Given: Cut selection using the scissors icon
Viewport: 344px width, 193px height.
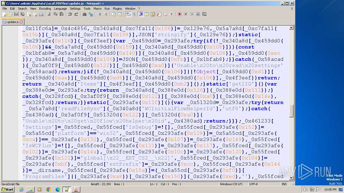Looking at the screenshot, I should click(49, 14).
